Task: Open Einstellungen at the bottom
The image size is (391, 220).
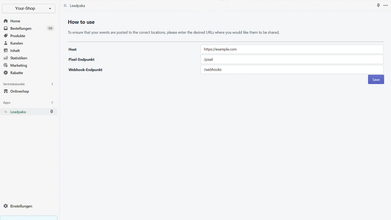Action: (20, 206)
